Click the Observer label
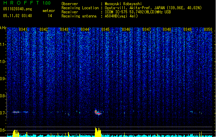The image size is (216, 137). [70, 4]
